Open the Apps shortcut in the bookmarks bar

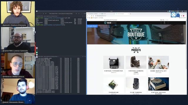point(89,17)
